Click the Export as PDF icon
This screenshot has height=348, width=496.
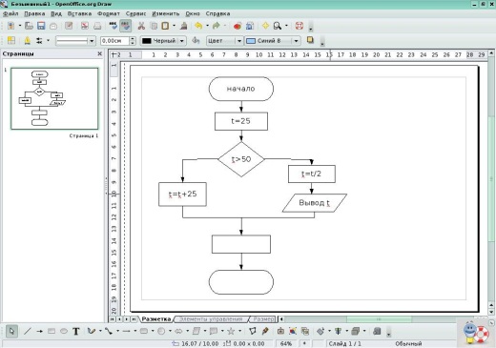click(84, 26)
